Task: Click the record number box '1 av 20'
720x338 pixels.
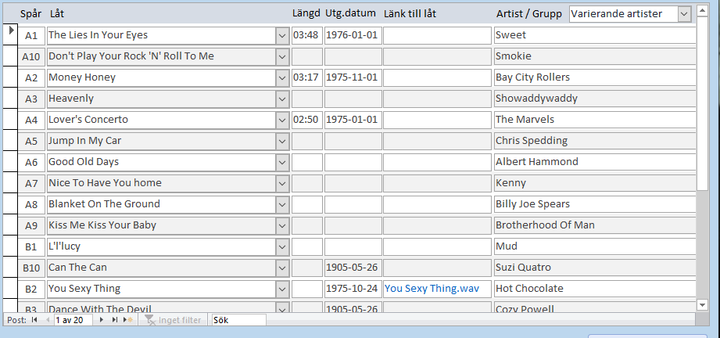Action: (x=73, y=320)
